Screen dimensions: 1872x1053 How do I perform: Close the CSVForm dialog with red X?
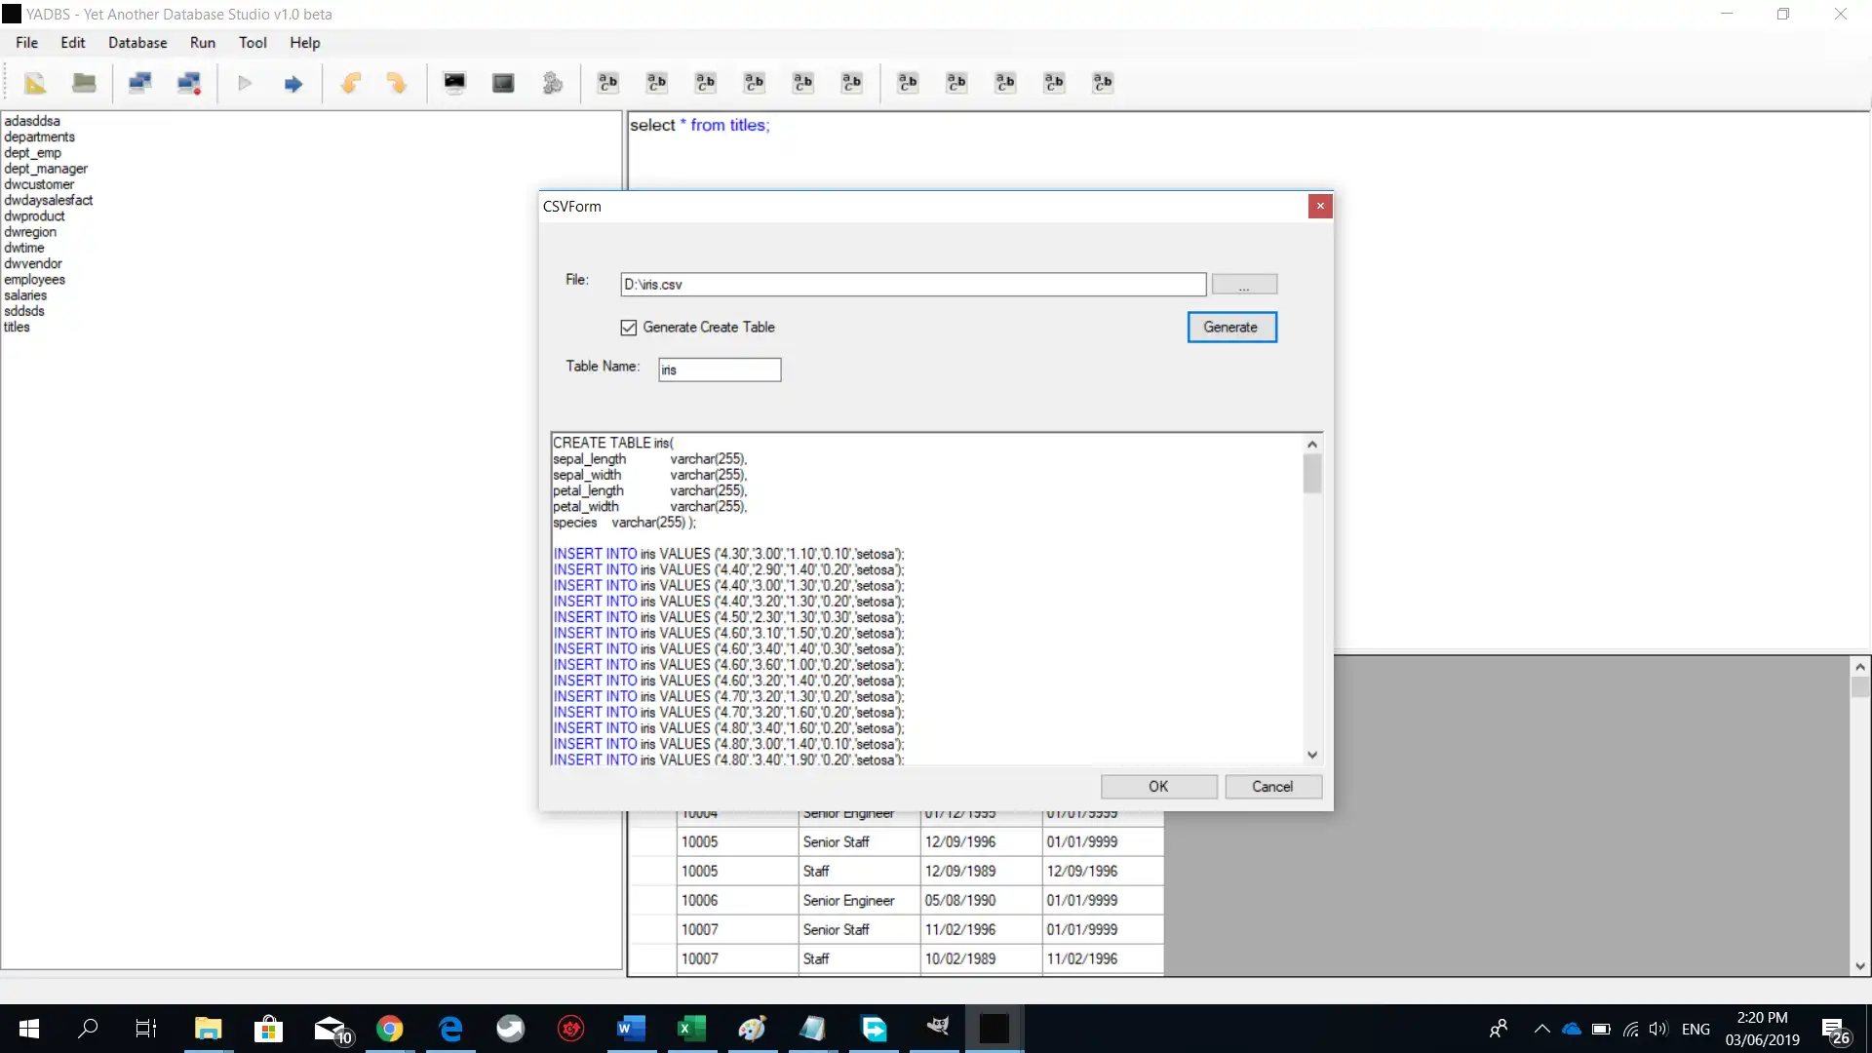click(1320, 206)
